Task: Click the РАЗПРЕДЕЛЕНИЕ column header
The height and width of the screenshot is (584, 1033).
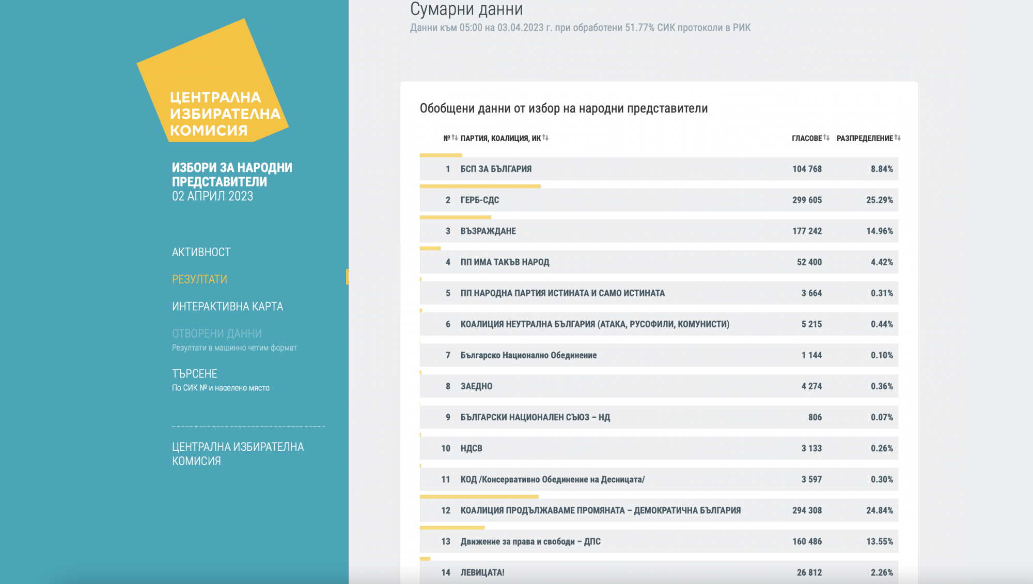Action: pos(865,138)
